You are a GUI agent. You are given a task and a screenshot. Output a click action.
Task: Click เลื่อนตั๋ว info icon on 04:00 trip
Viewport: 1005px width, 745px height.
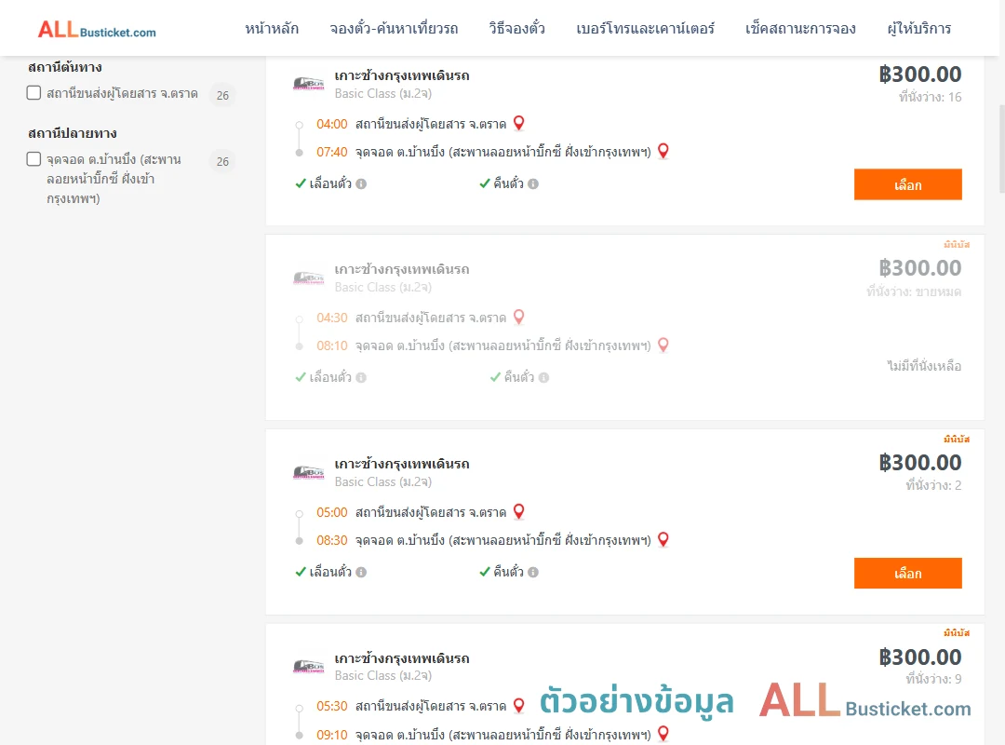(361, 184)
